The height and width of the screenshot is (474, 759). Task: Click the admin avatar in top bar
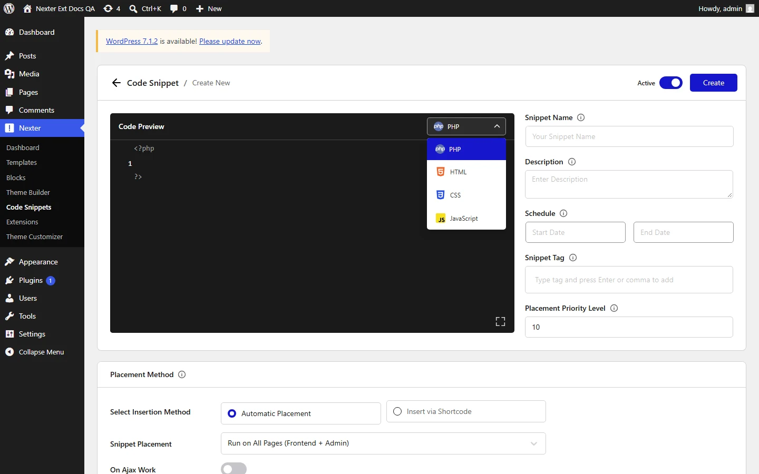pyautogui.click(x=750, y=8)
